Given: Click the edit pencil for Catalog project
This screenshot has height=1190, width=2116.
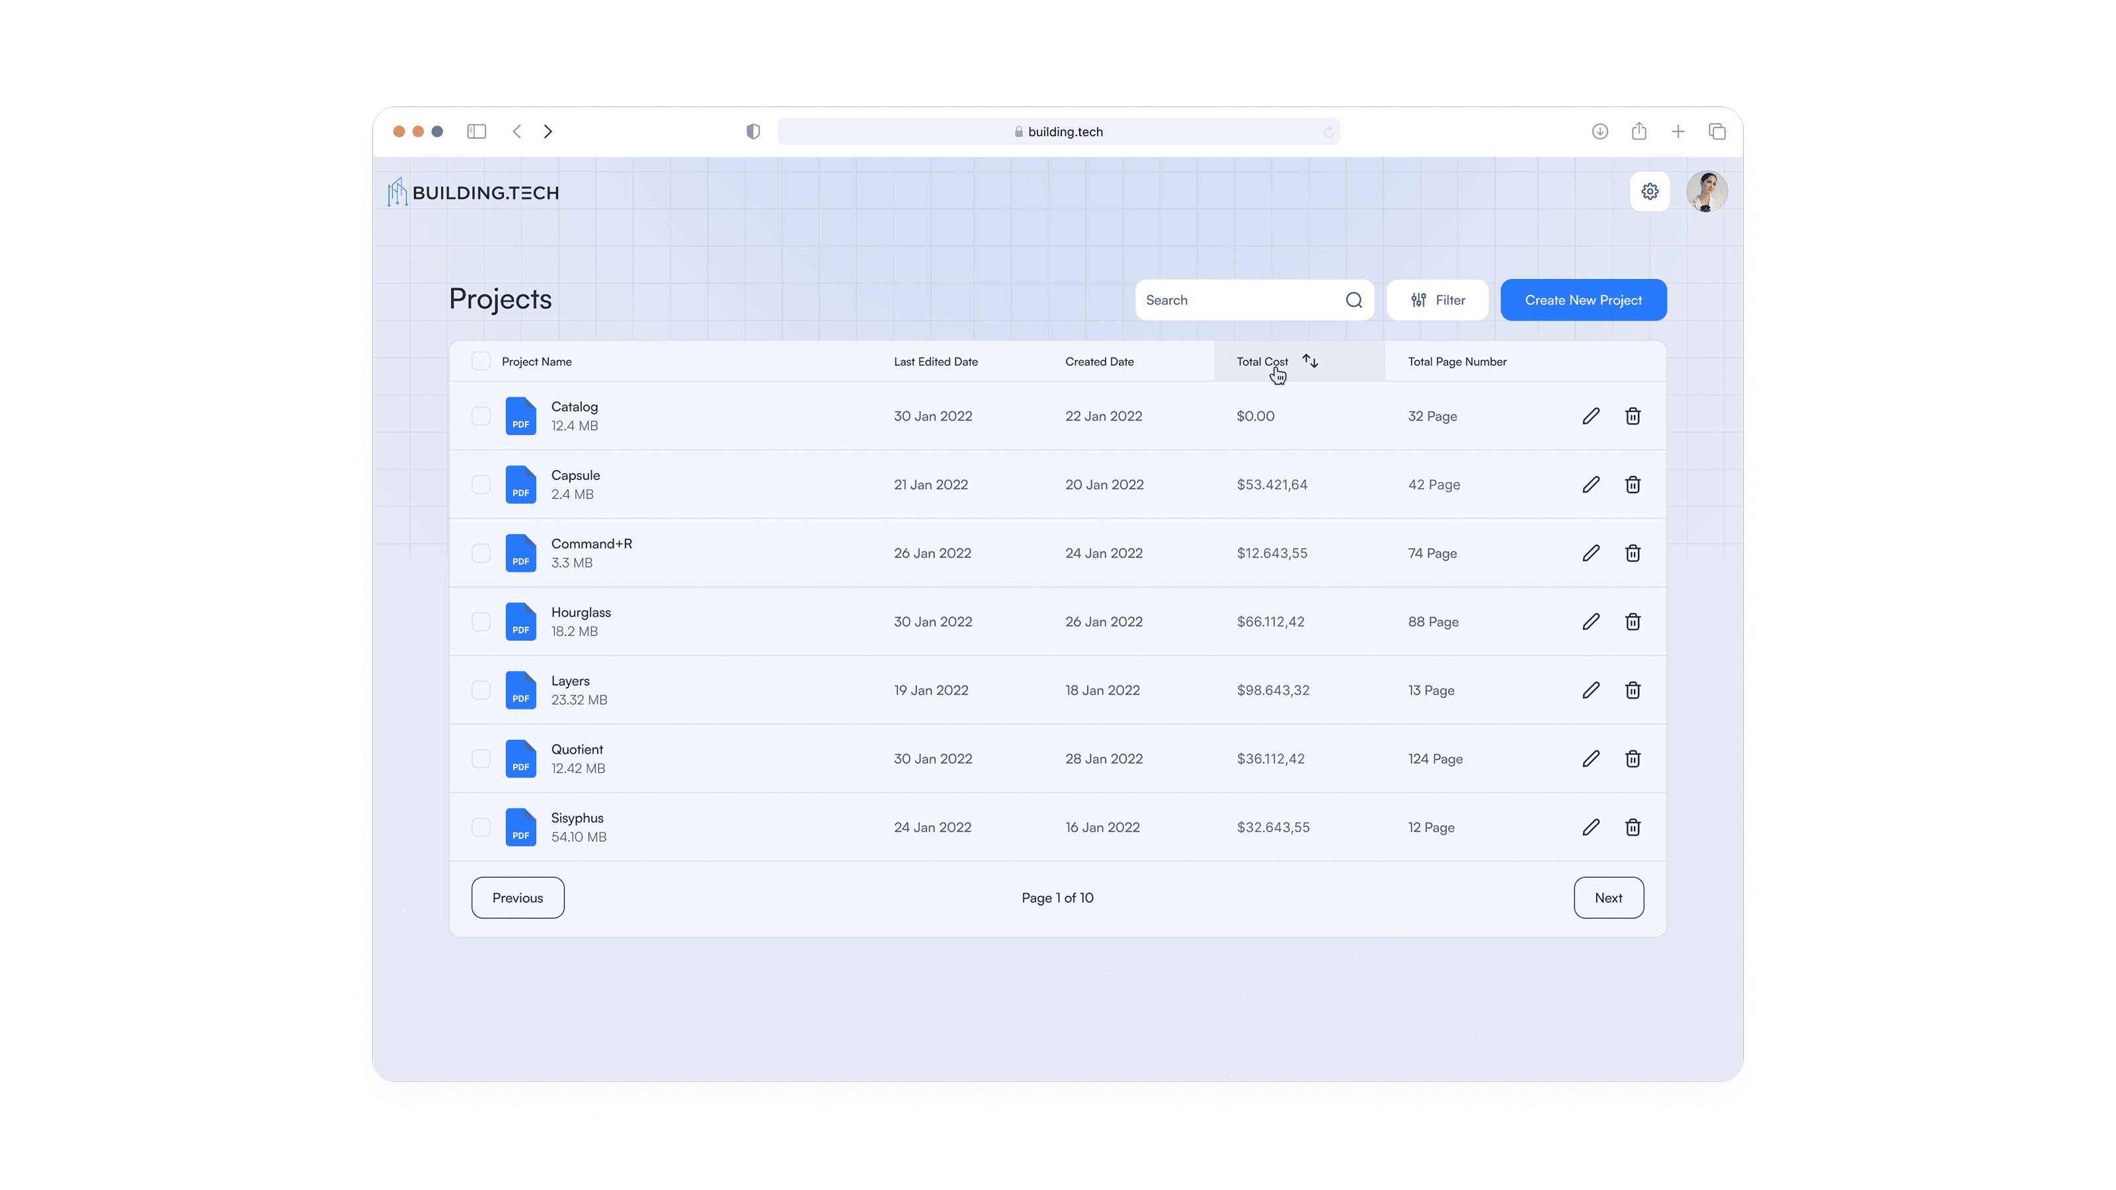Looking at the screenshot, I should (1590, 416).
